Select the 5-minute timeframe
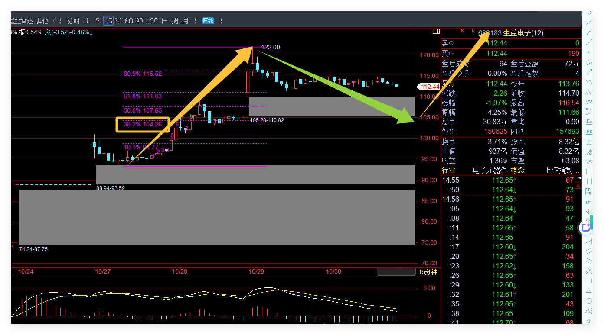Viewport: 604px width, 335px height. point(98,21)
